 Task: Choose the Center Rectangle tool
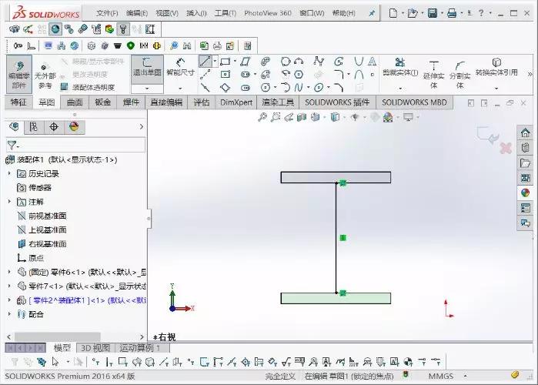(x=225, y=75)
